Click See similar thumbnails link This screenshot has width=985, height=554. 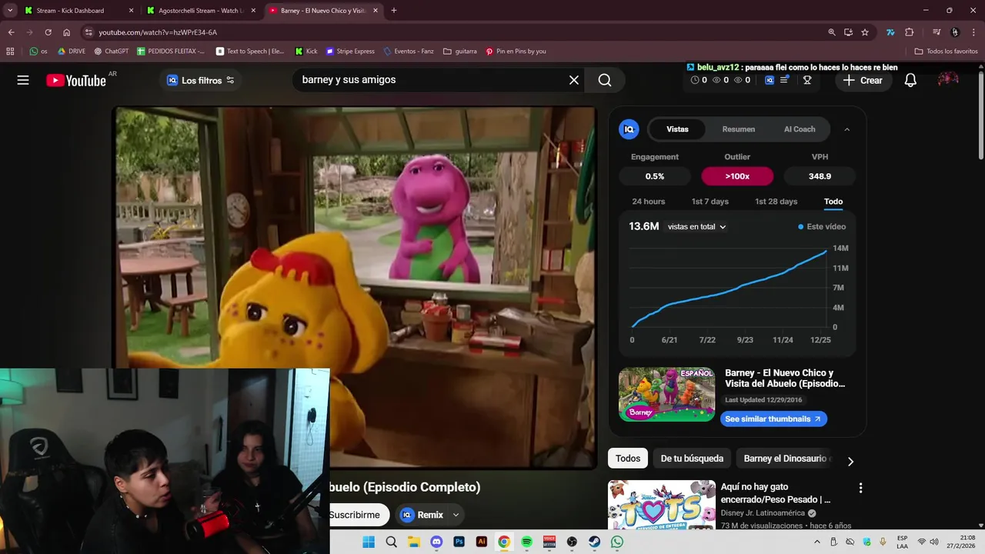(773, 419)
